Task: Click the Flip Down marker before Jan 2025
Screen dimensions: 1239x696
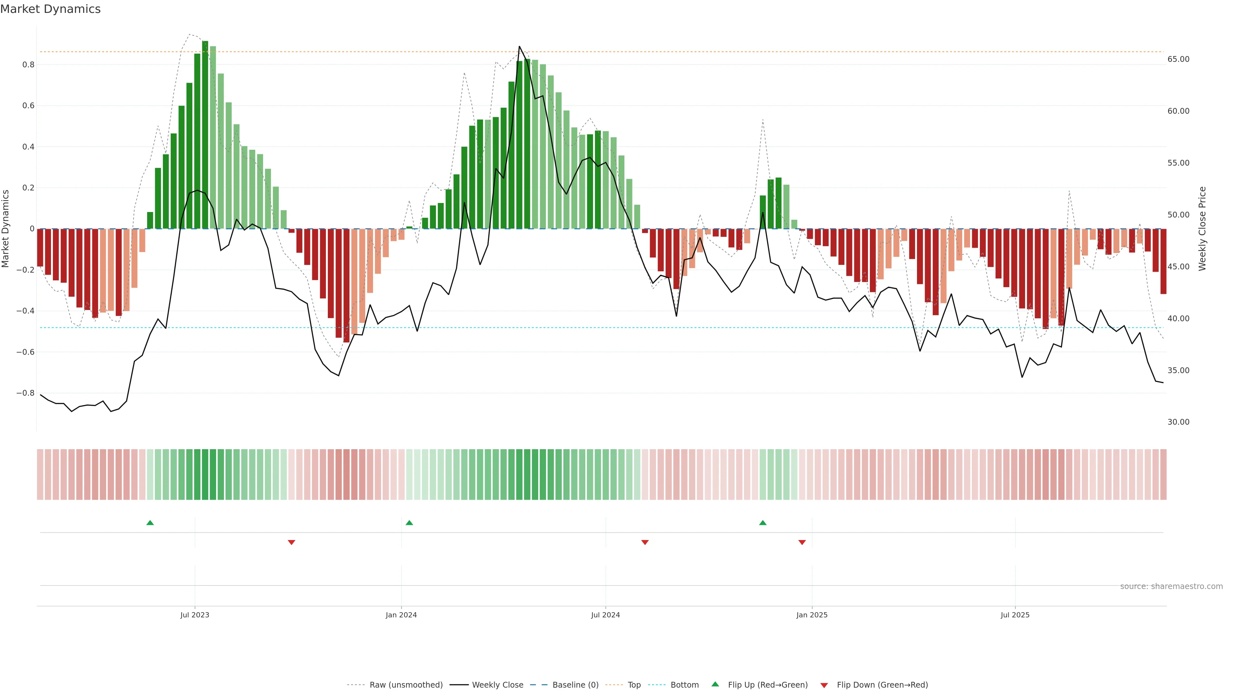Action: (802, 542)
